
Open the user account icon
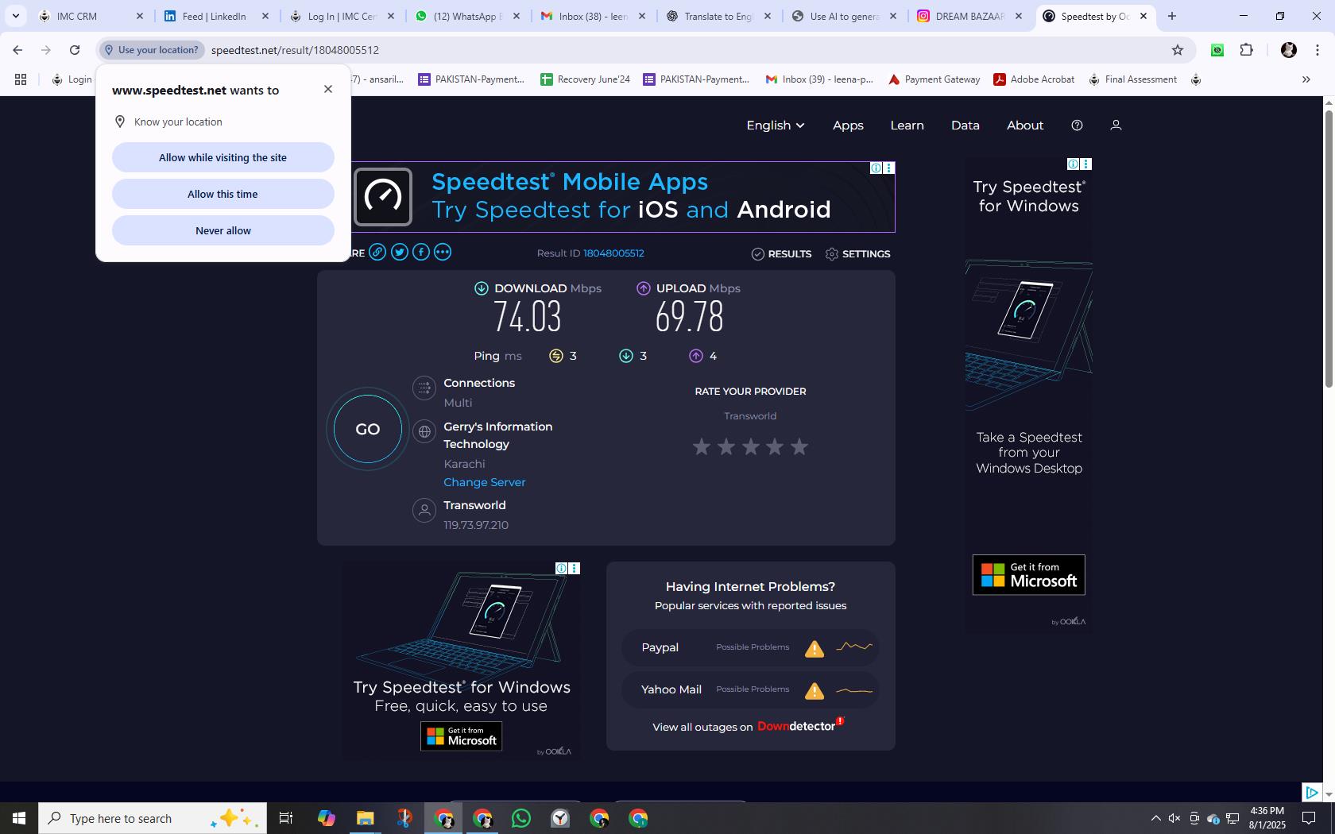pos(1116,125)
